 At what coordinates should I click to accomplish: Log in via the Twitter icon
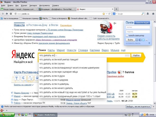[x=143, y=40]
